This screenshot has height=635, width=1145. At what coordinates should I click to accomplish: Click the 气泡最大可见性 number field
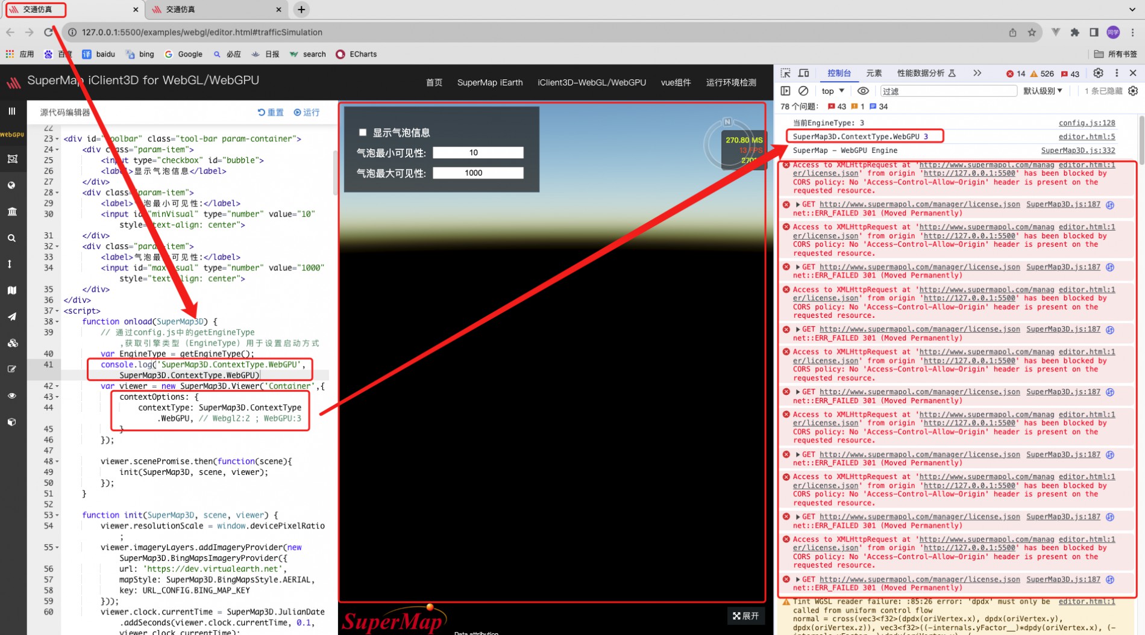(x=478, y=173)
